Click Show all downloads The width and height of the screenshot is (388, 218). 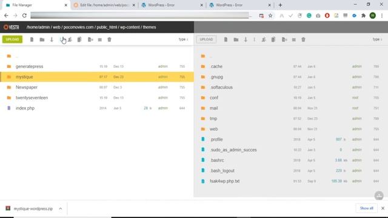pyautogui.click(x=366, y=208)
